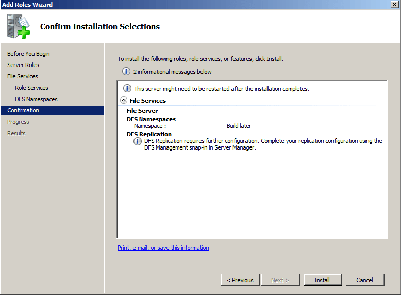This screenshot has width=401, height=295.
Task: Jump to DFS Namespaces step
Action: coord(36,99)
